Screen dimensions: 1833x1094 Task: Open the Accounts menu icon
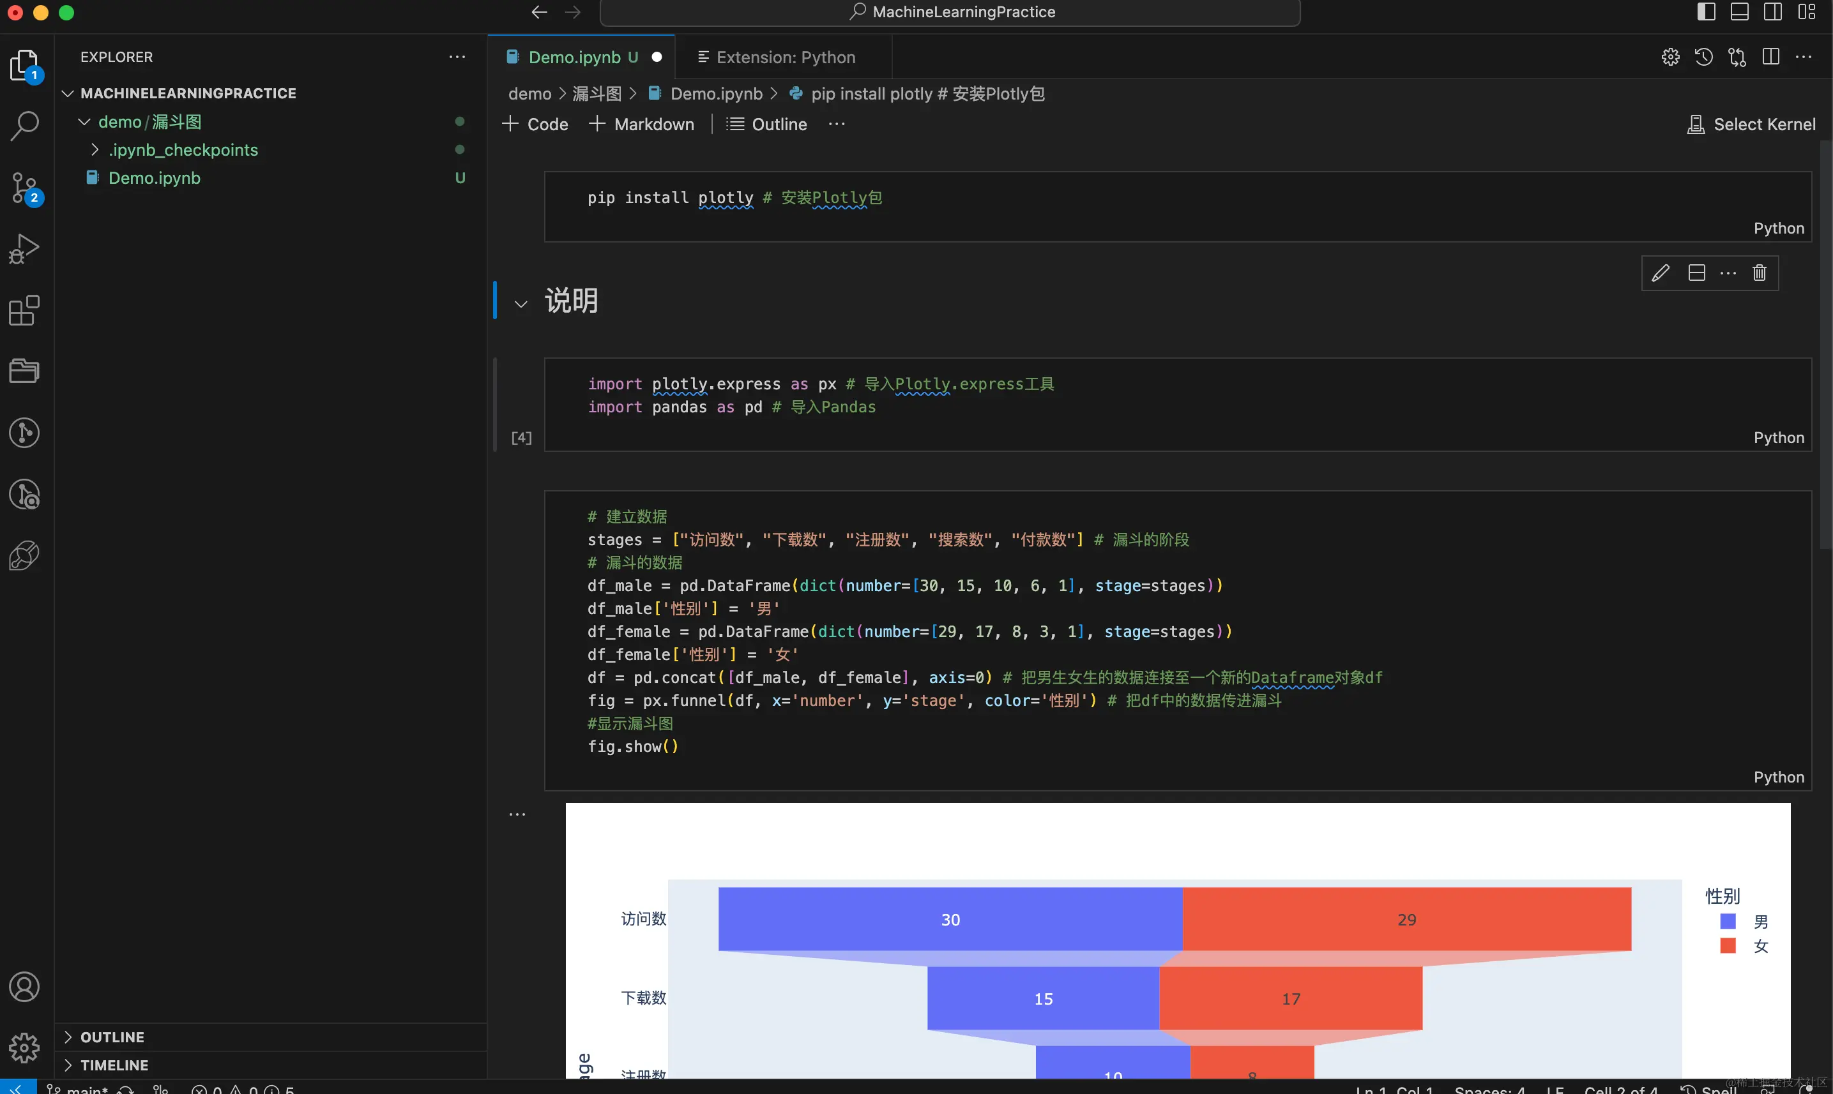[x=24, y=986]
